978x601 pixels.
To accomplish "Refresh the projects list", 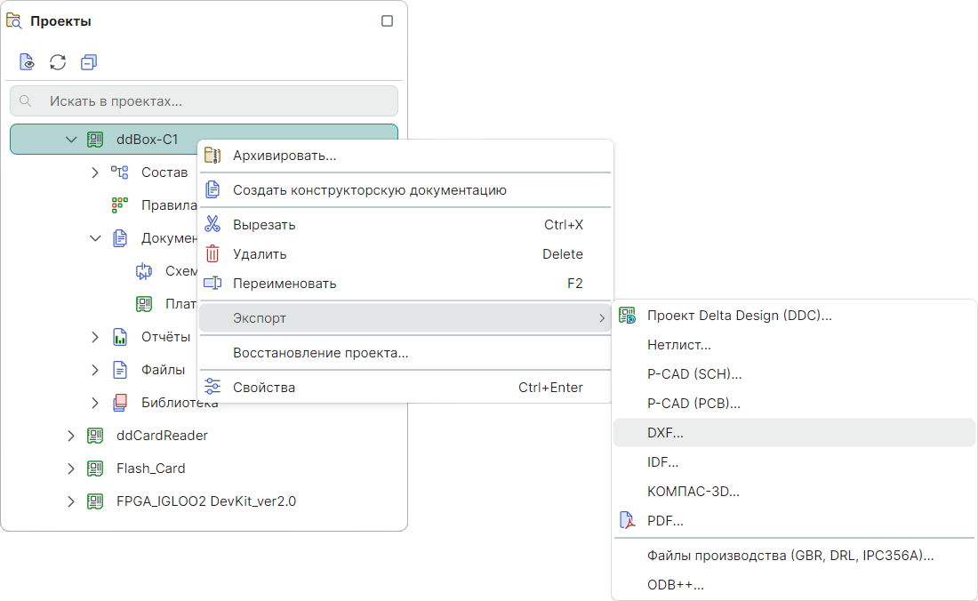I will (x=58, y=62).
